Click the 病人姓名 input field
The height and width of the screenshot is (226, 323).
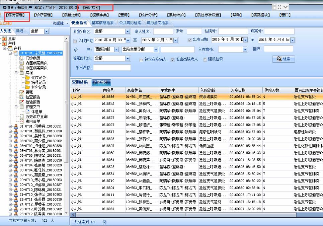[x=163, y=31]
